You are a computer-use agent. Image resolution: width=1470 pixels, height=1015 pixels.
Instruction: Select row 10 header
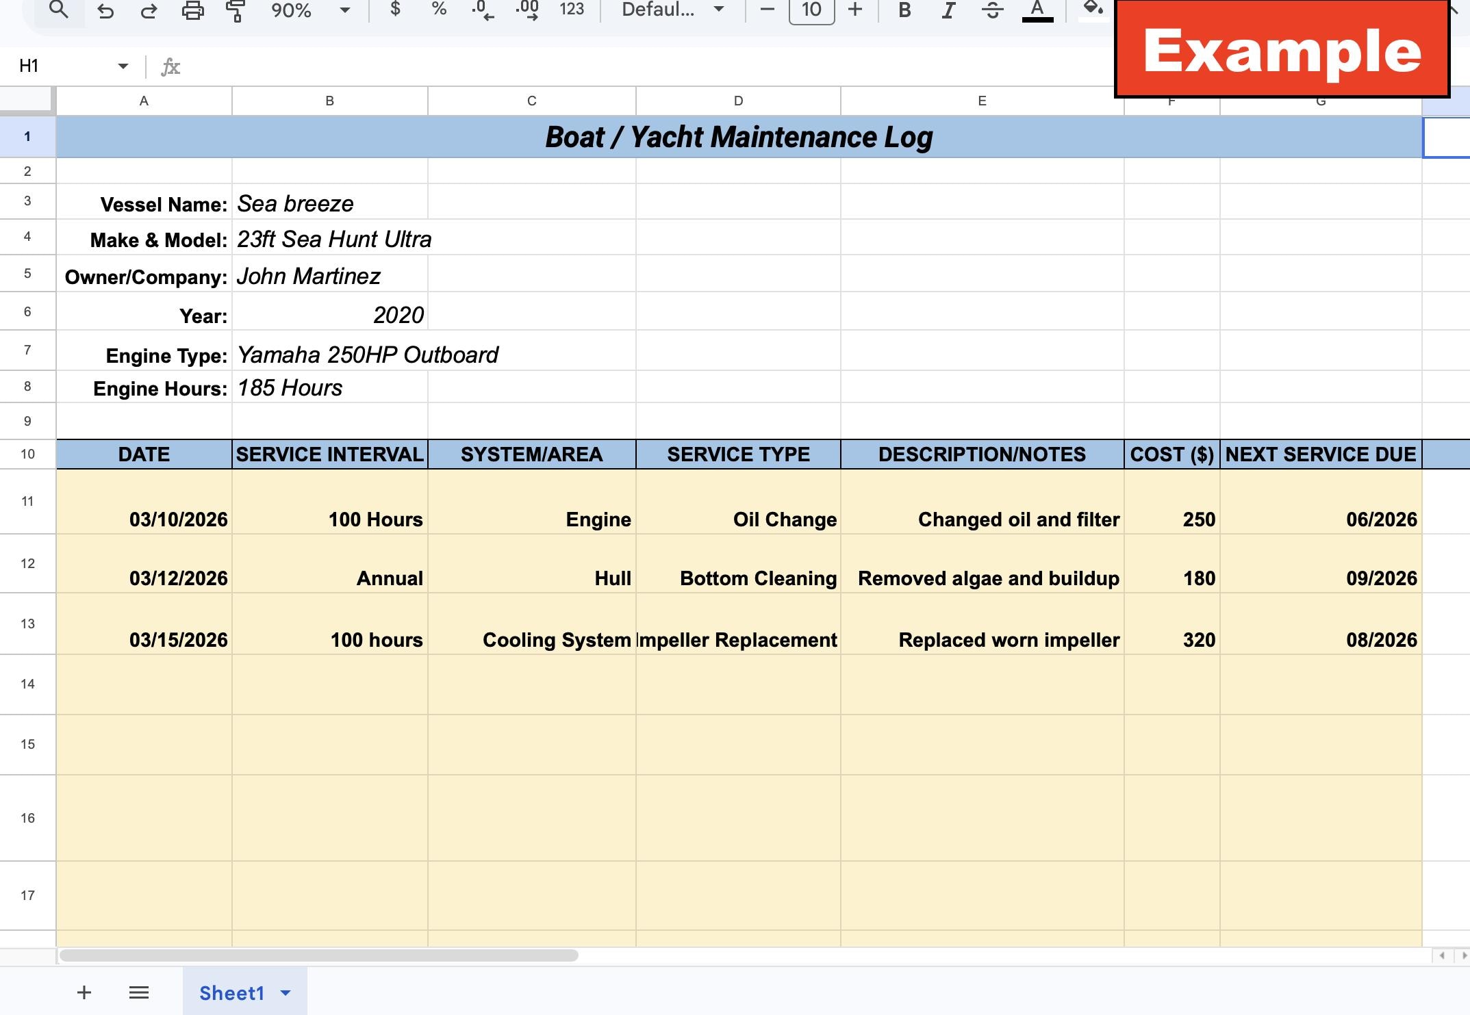pos(27,454)
